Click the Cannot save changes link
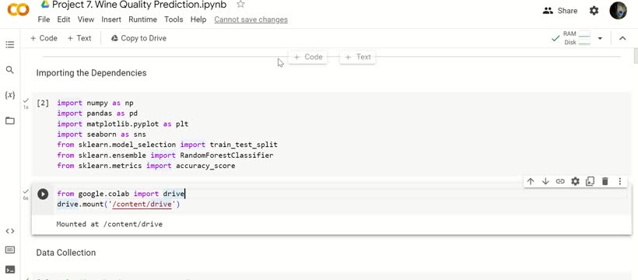The width and height of the screenshot is (638, 280). (251, 19)
